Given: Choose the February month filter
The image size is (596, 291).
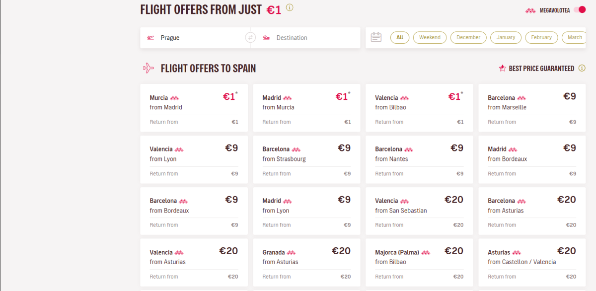Looking at the screenshot, I should (x=541, y=37).
